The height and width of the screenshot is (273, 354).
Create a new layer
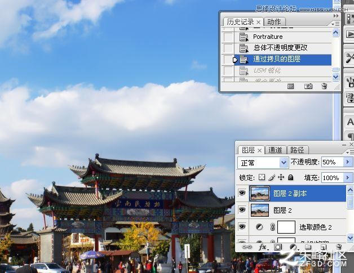[x=324, y=247]
